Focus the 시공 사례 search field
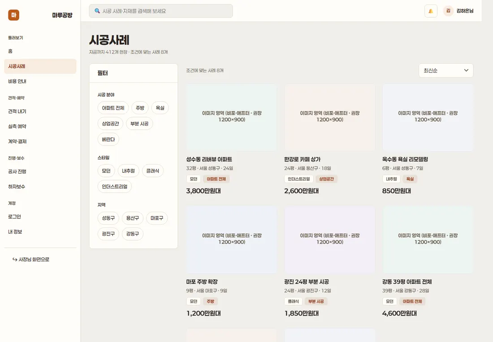Viewport: 493px width, 342px height. point(160,11)
